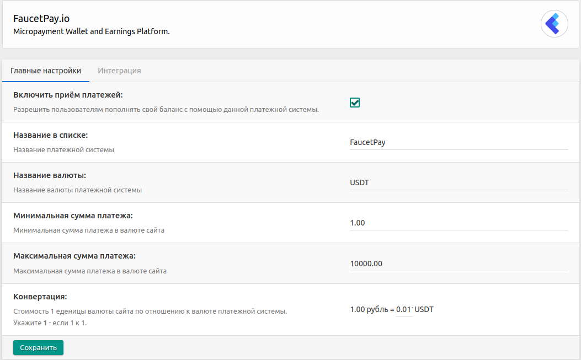The image size is (581, 360).
Task: Switch to the Интеграция tab
Action: 119,71
